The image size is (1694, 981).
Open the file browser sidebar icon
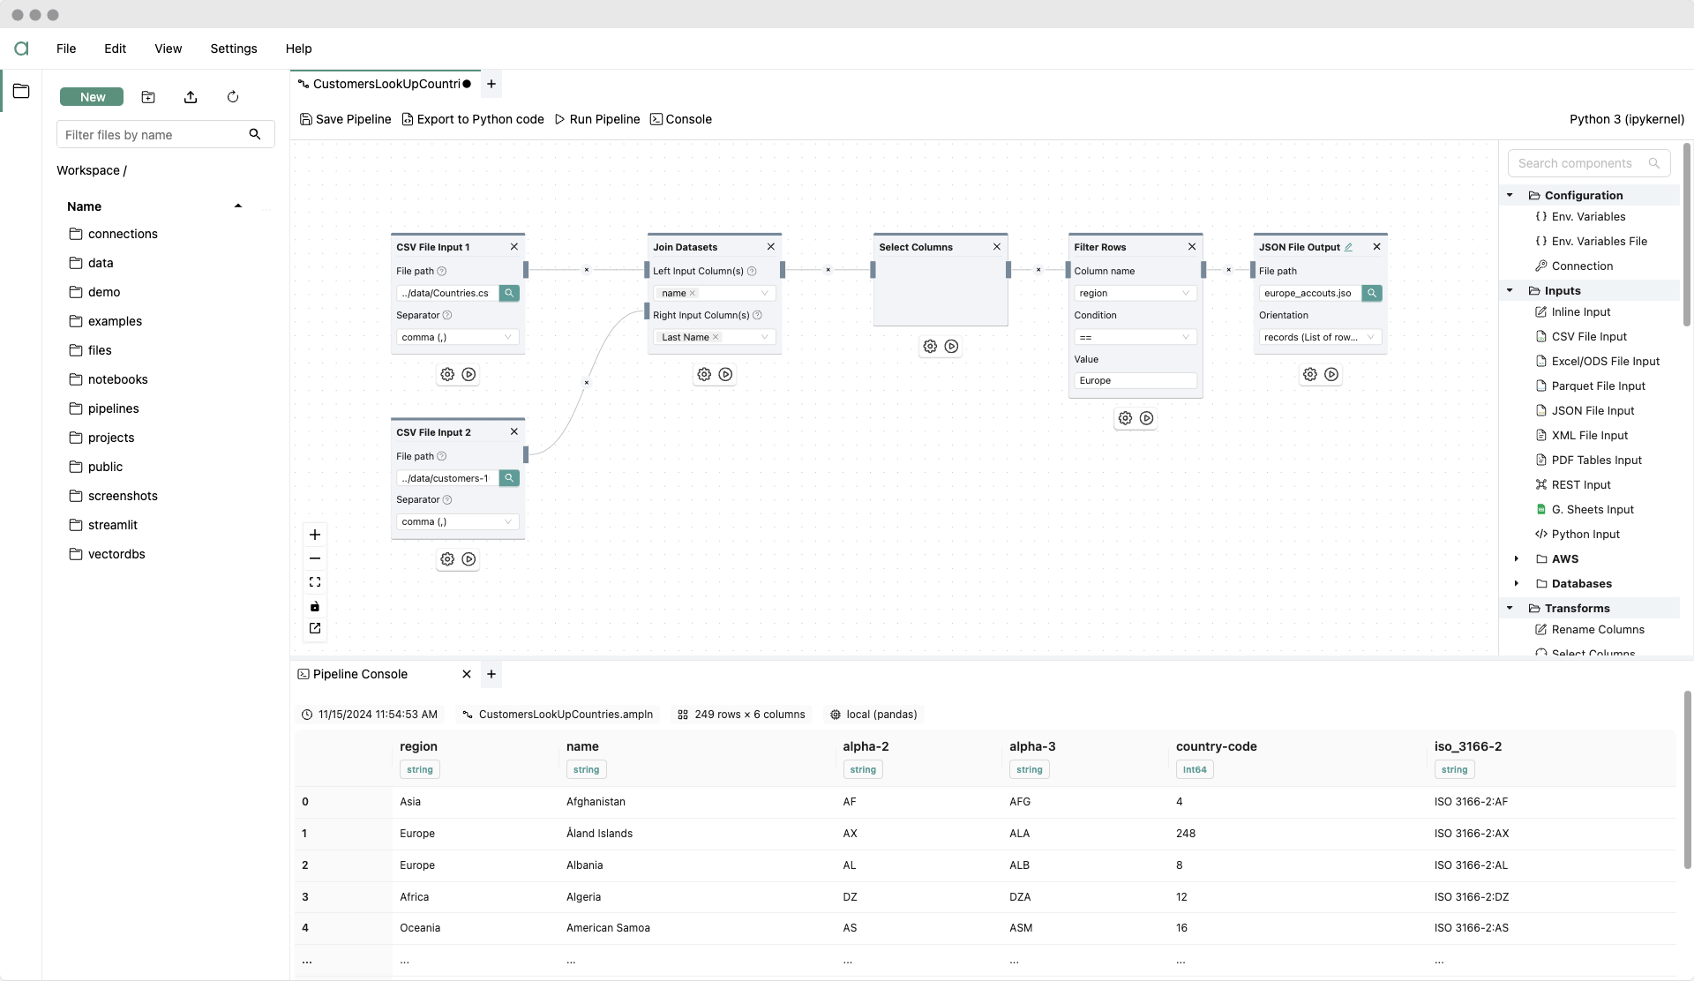(21, 91)
